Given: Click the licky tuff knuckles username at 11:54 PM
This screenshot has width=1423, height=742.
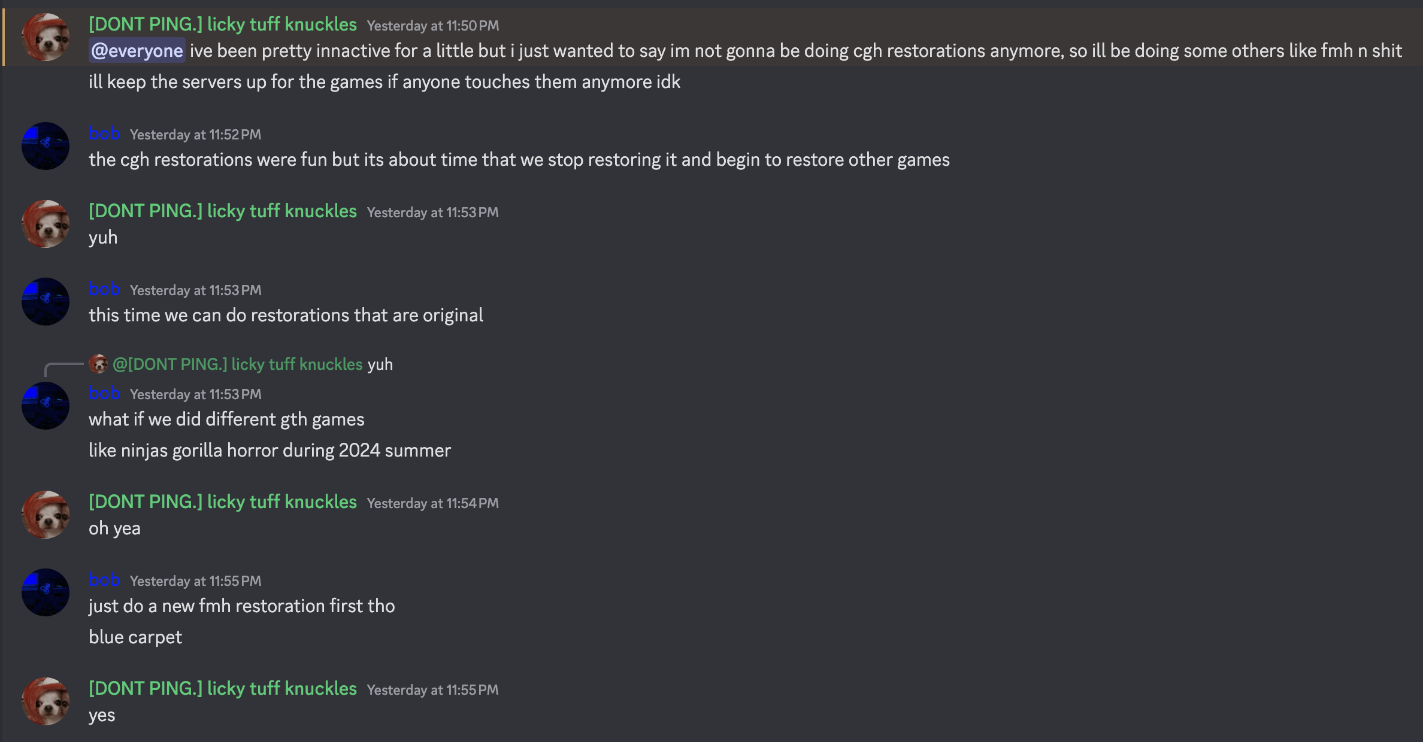Looking at the screenshot, I should tap(223, 502).
